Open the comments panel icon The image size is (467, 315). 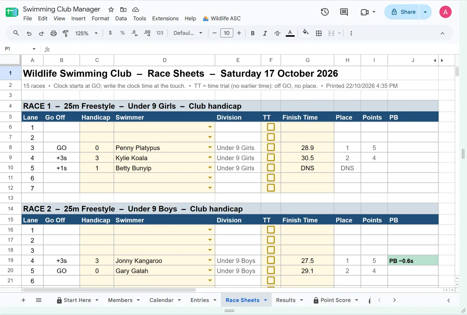pos(344,12)
